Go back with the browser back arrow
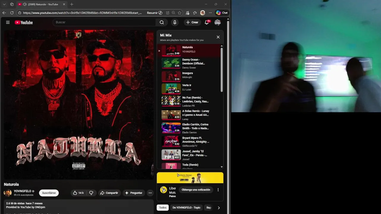Image resolution: width=381 pixels, height=214 pixels. click(4, 13)
